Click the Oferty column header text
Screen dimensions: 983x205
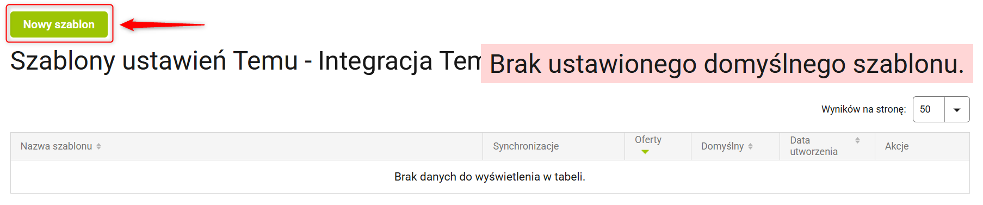coord(648,140)
